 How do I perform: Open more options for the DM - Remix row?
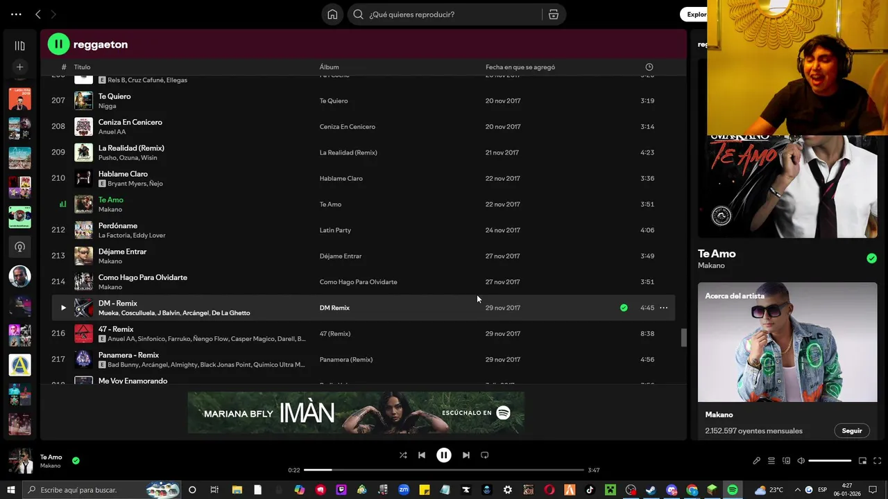[663, 308]
